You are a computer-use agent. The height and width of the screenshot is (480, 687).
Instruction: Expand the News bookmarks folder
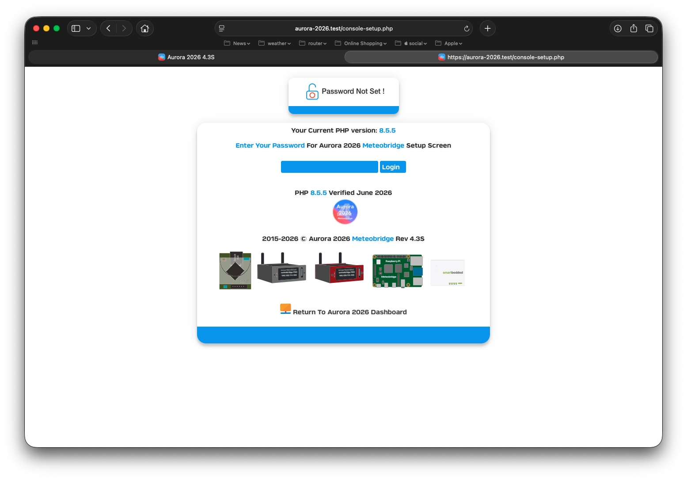(x=237, y=43)
